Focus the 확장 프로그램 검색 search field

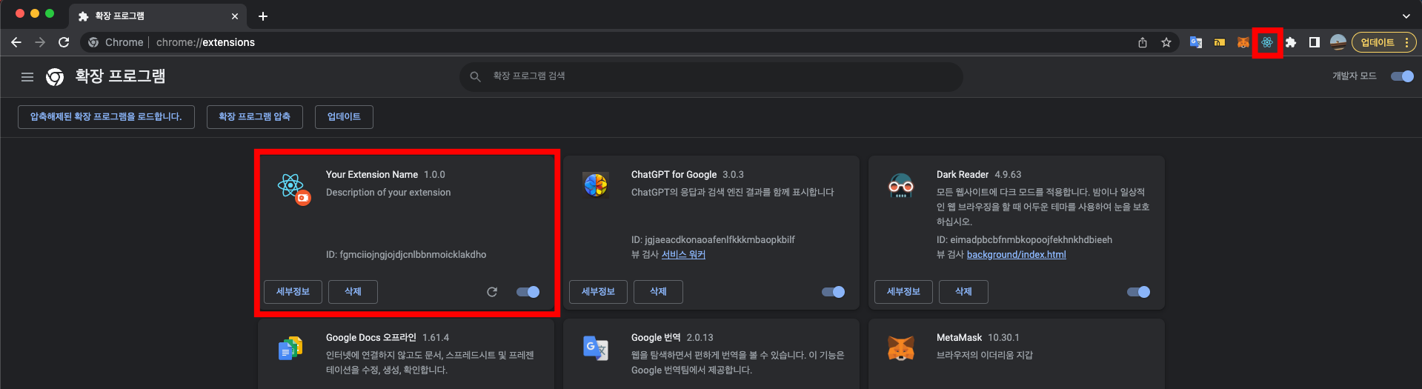(x=711, y=76)
